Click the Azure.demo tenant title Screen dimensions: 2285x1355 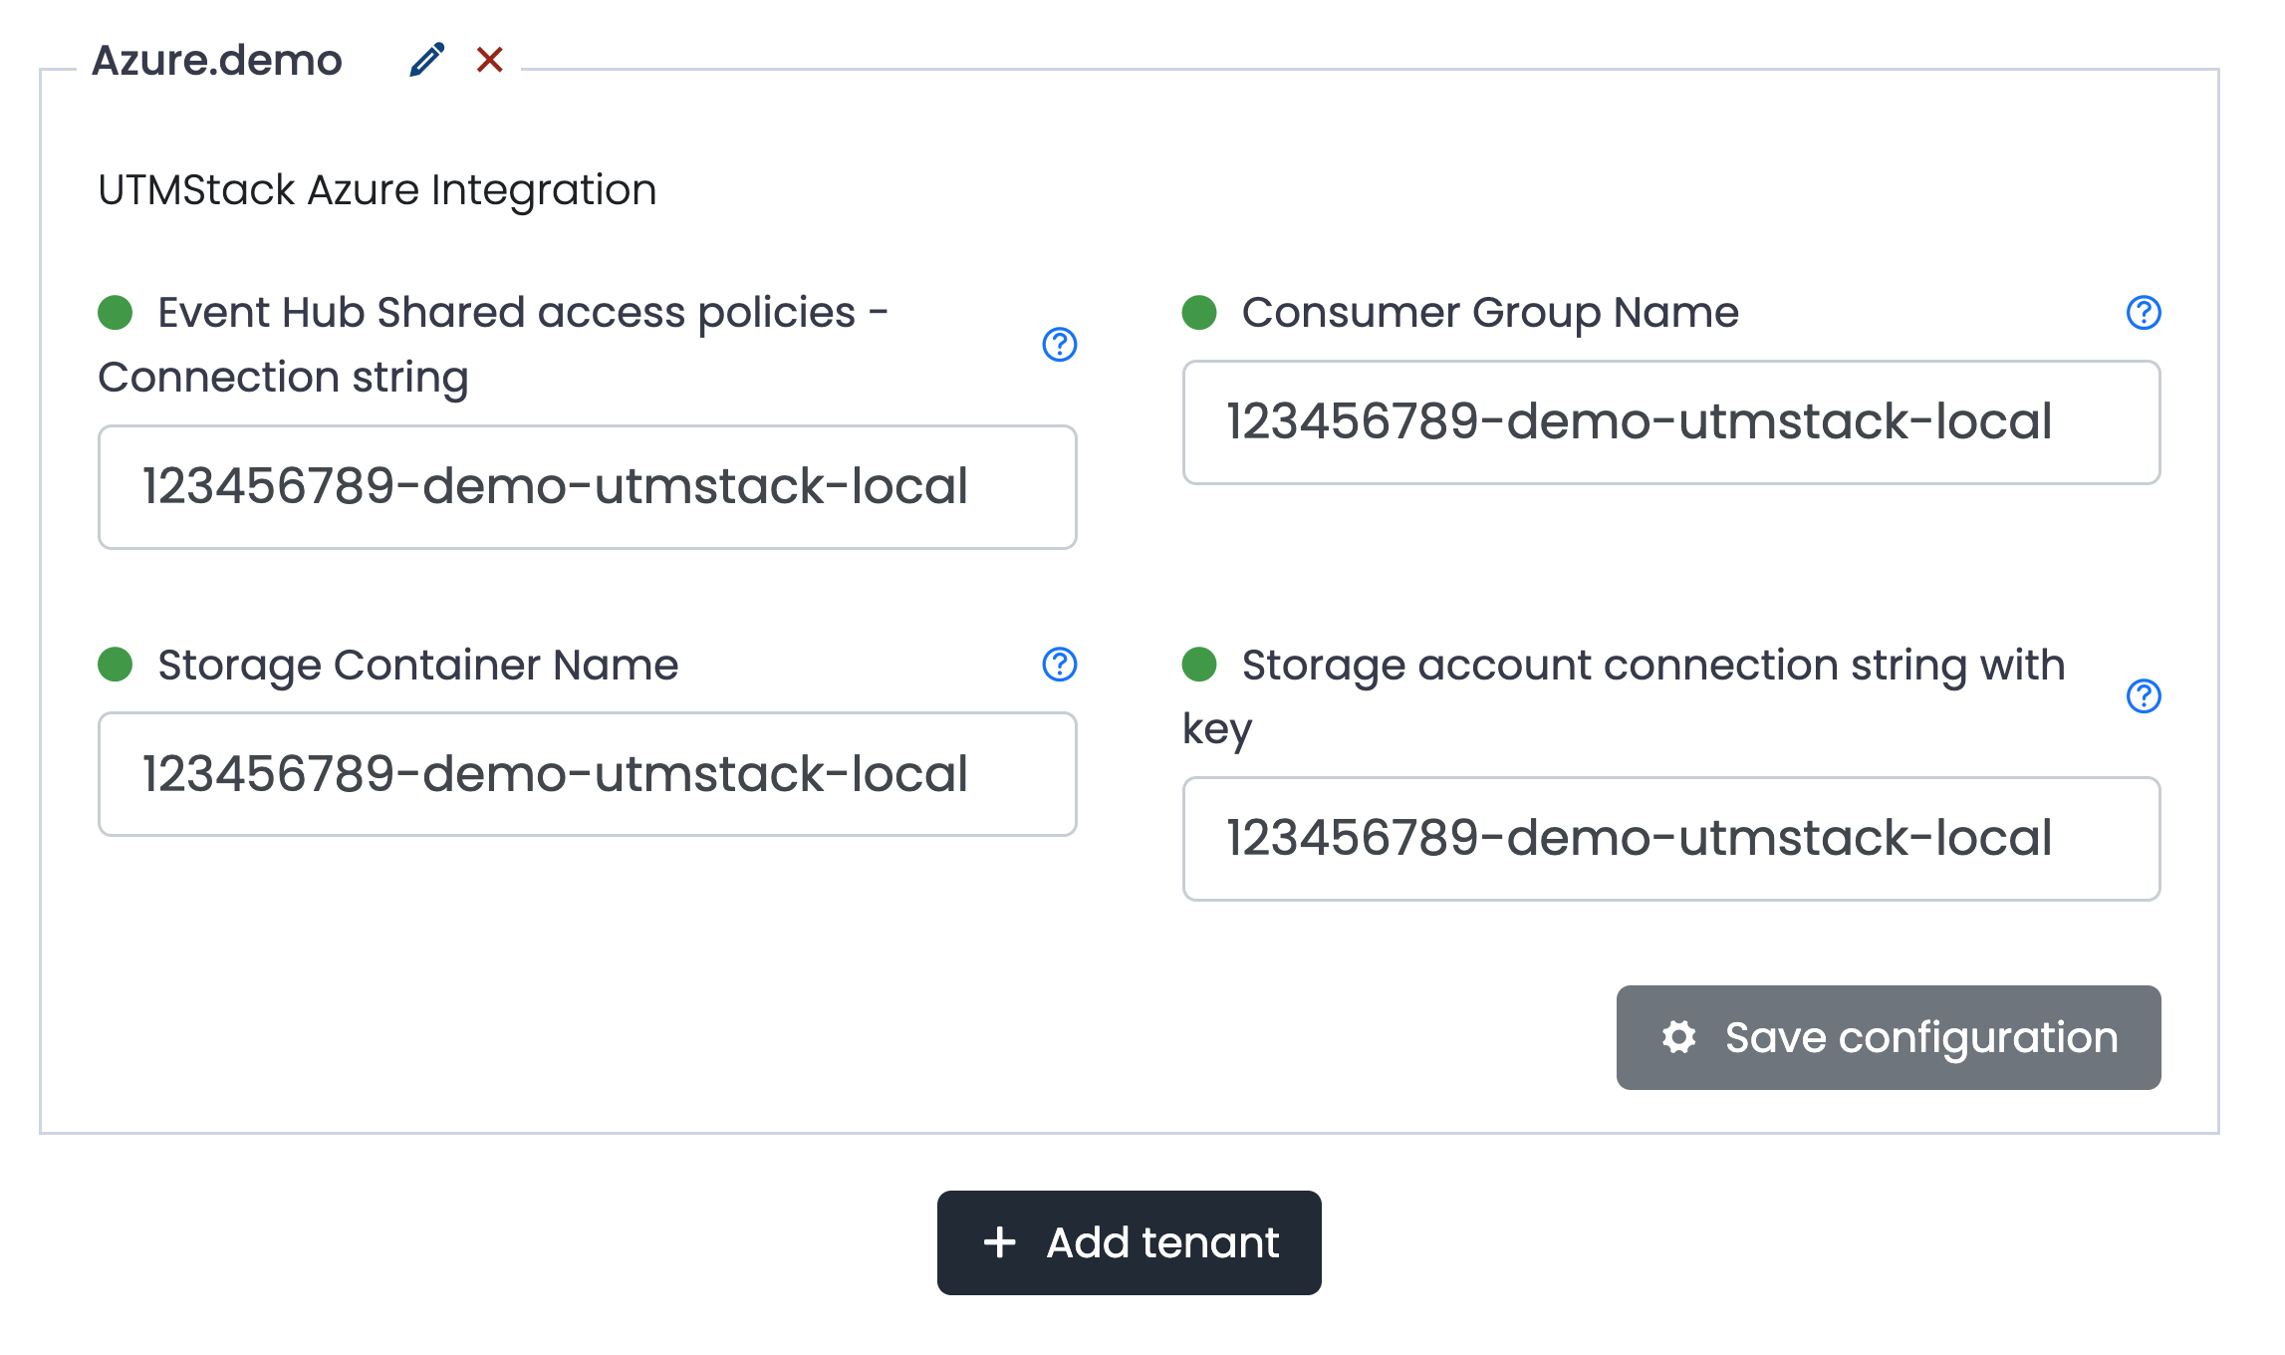coord(217,61)
